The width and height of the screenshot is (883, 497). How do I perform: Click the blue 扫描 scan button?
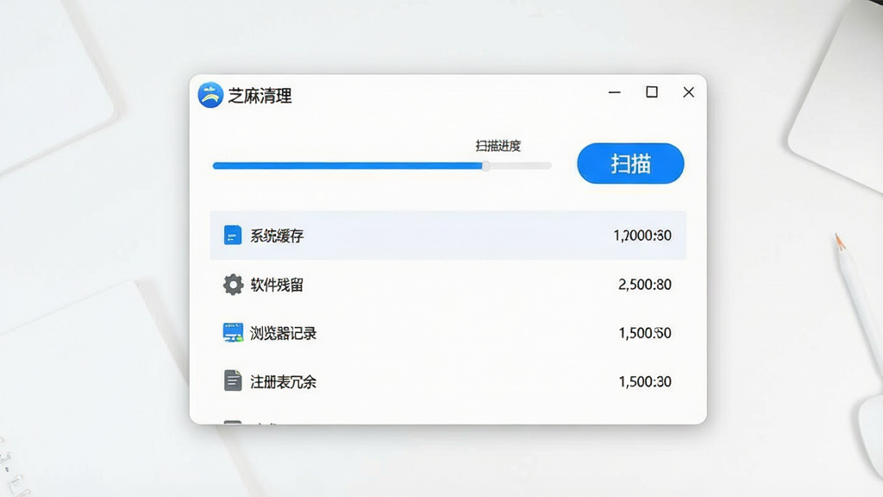630,163
